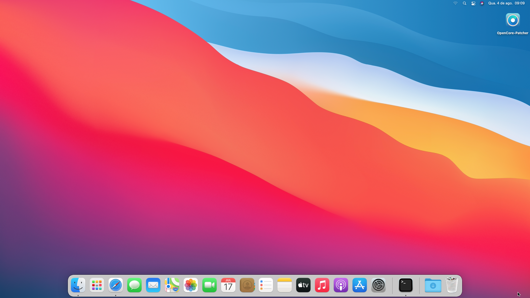Launch Safari browser from Dock
The height and width of the screenshot is (298, 530).
tap(116, 285)
